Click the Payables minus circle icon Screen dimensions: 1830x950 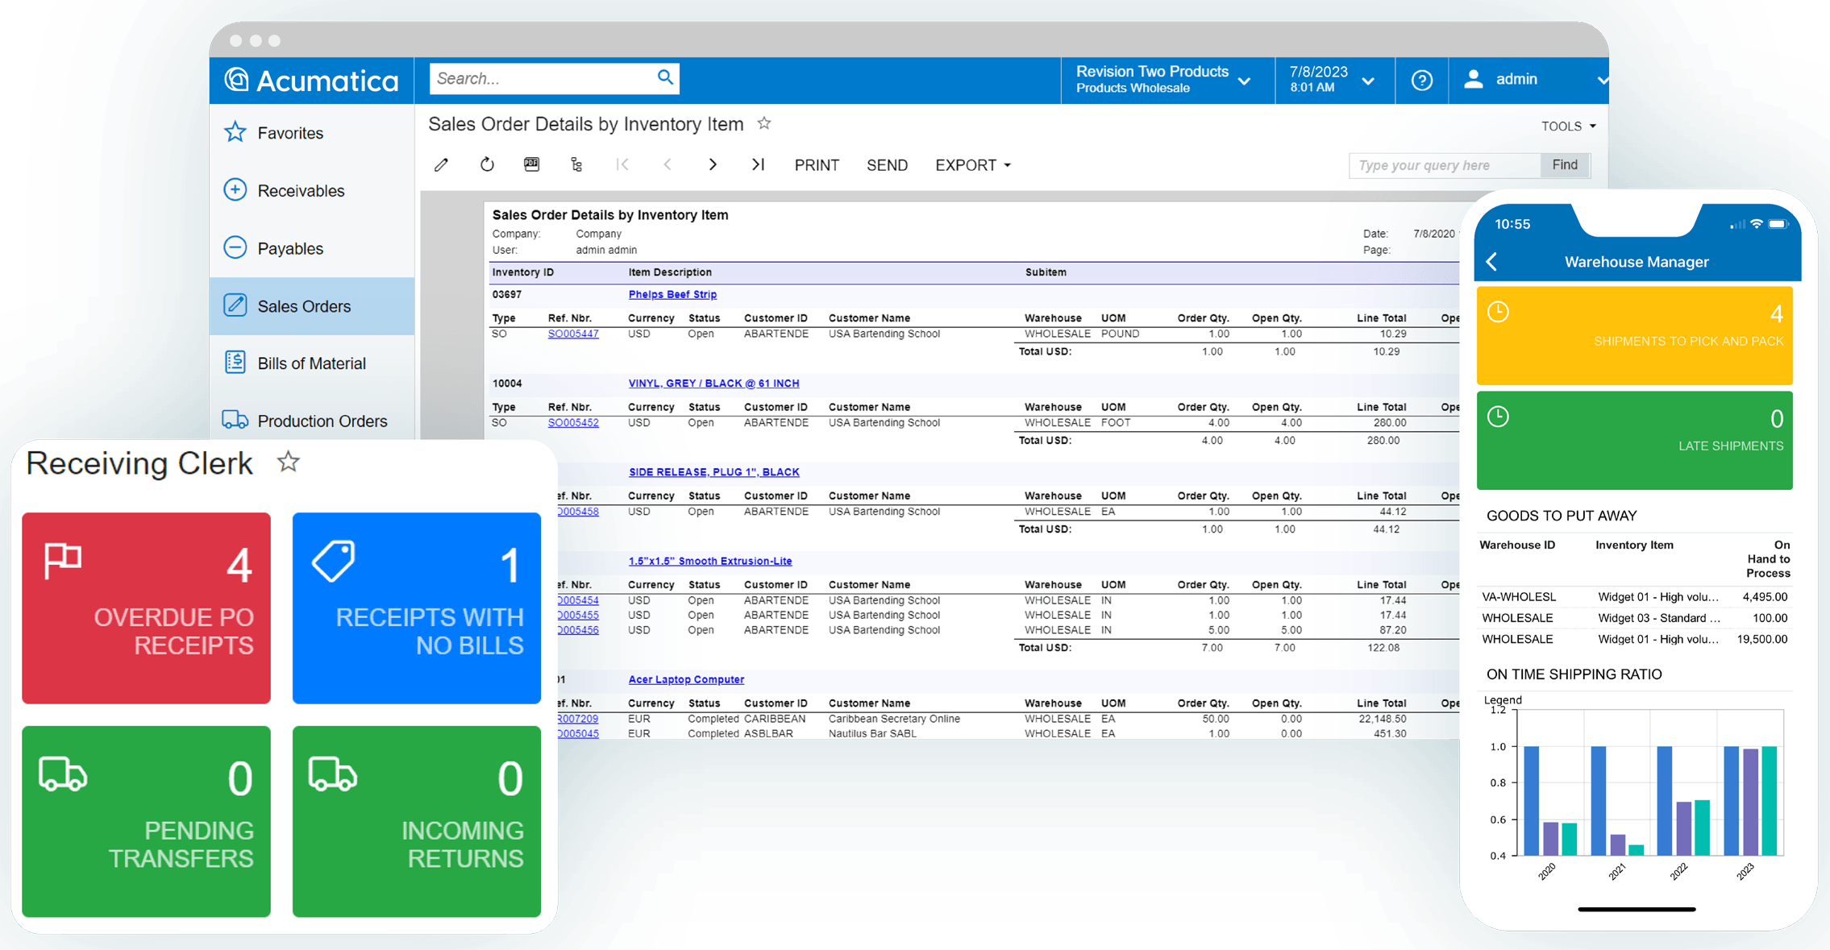click(235, 247)
